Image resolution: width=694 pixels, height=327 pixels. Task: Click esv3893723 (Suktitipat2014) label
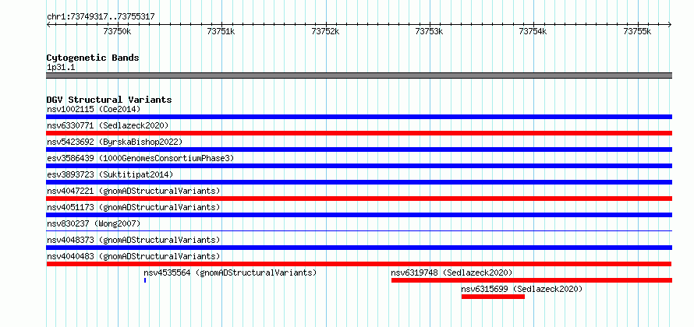tap(110, 174)
